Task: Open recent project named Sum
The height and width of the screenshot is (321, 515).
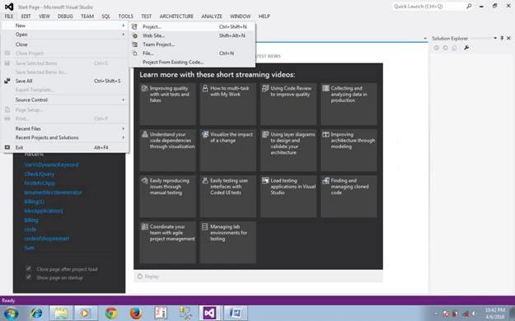Action: click(29, 248)
